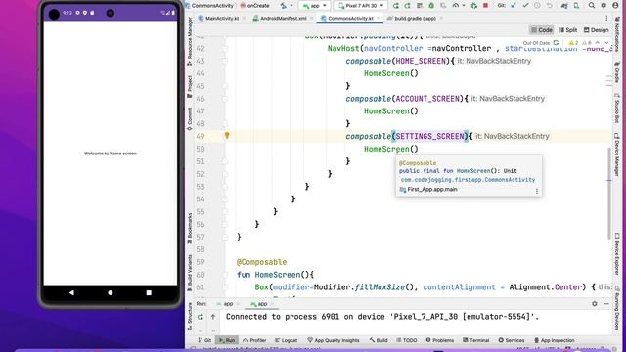
Task: Click HOME_SCREEN in the code editor
Action: point(421,61)
